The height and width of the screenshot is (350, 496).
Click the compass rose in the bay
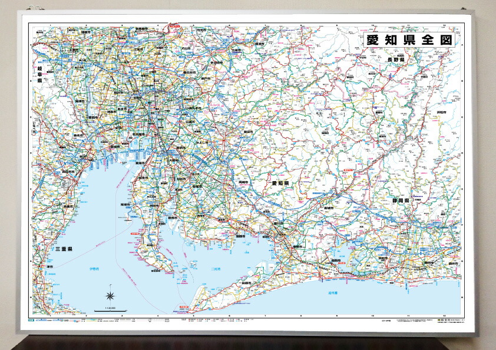(111, 296)
